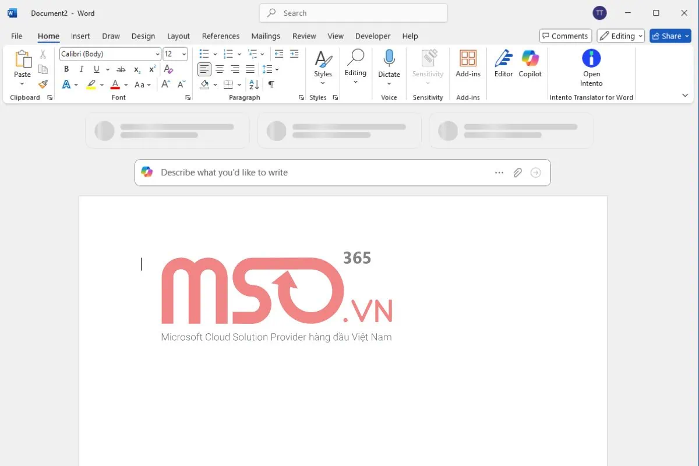Start voice typing with Dictate
The width and height of the screenshot is (699, 466).
[x=389, y=64]
